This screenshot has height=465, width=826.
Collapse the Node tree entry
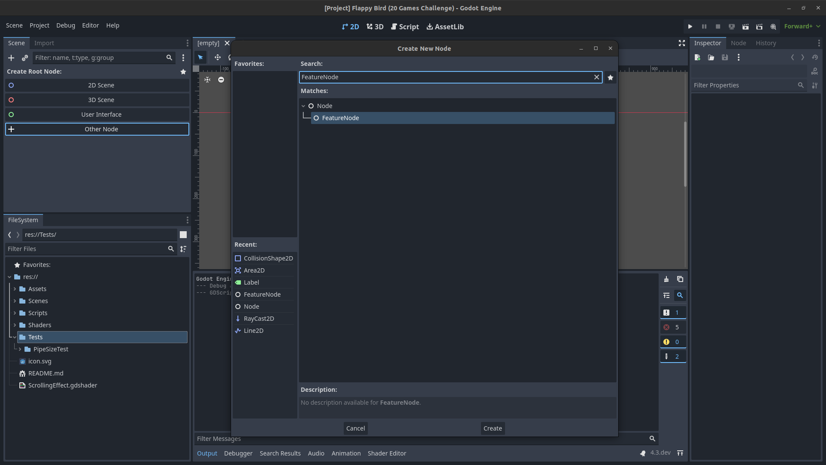point(303,106)
